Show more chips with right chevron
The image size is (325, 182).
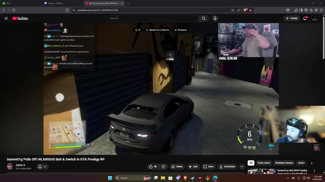[312, 163]
